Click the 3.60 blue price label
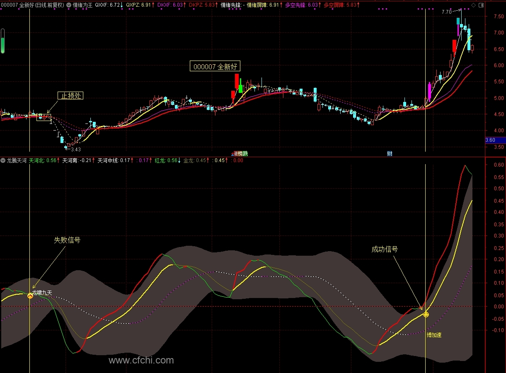Viewport: 506px width, 373px height. coord(495,140)
